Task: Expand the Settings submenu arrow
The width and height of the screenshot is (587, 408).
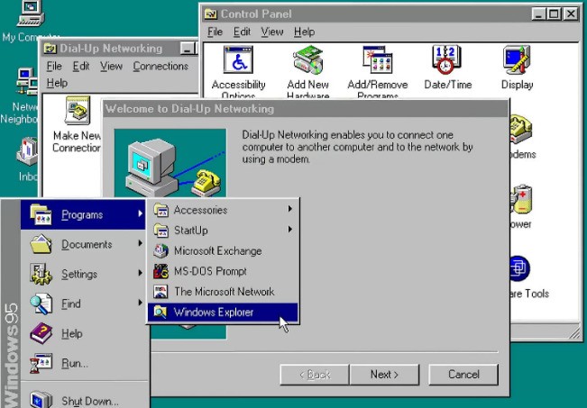Action: point(140,273)
